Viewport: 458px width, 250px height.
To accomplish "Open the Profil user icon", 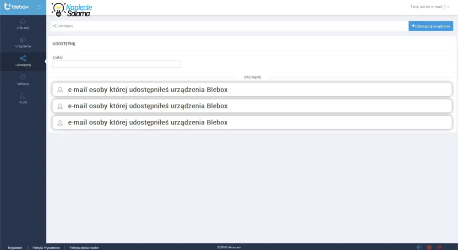I will [23, 96].
